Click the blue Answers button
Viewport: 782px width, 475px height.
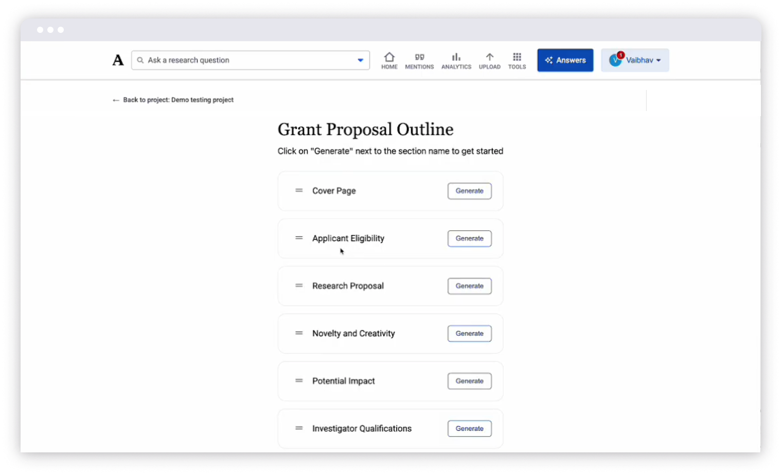(565, 60)
